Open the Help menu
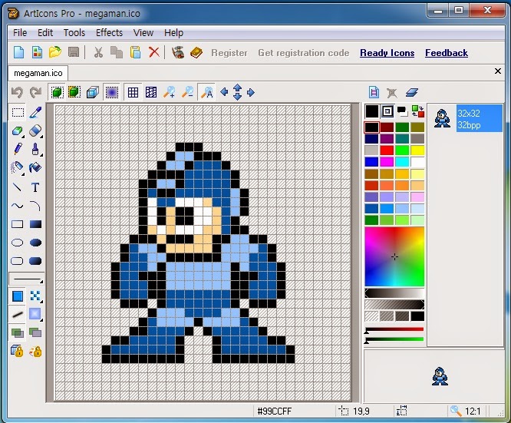The image size is (511, 423). (x=173, y=32)
